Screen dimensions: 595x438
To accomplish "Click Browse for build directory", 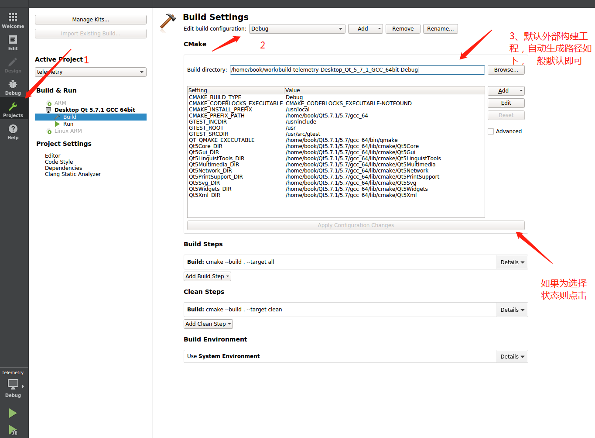I will click(x=506, y=70).
